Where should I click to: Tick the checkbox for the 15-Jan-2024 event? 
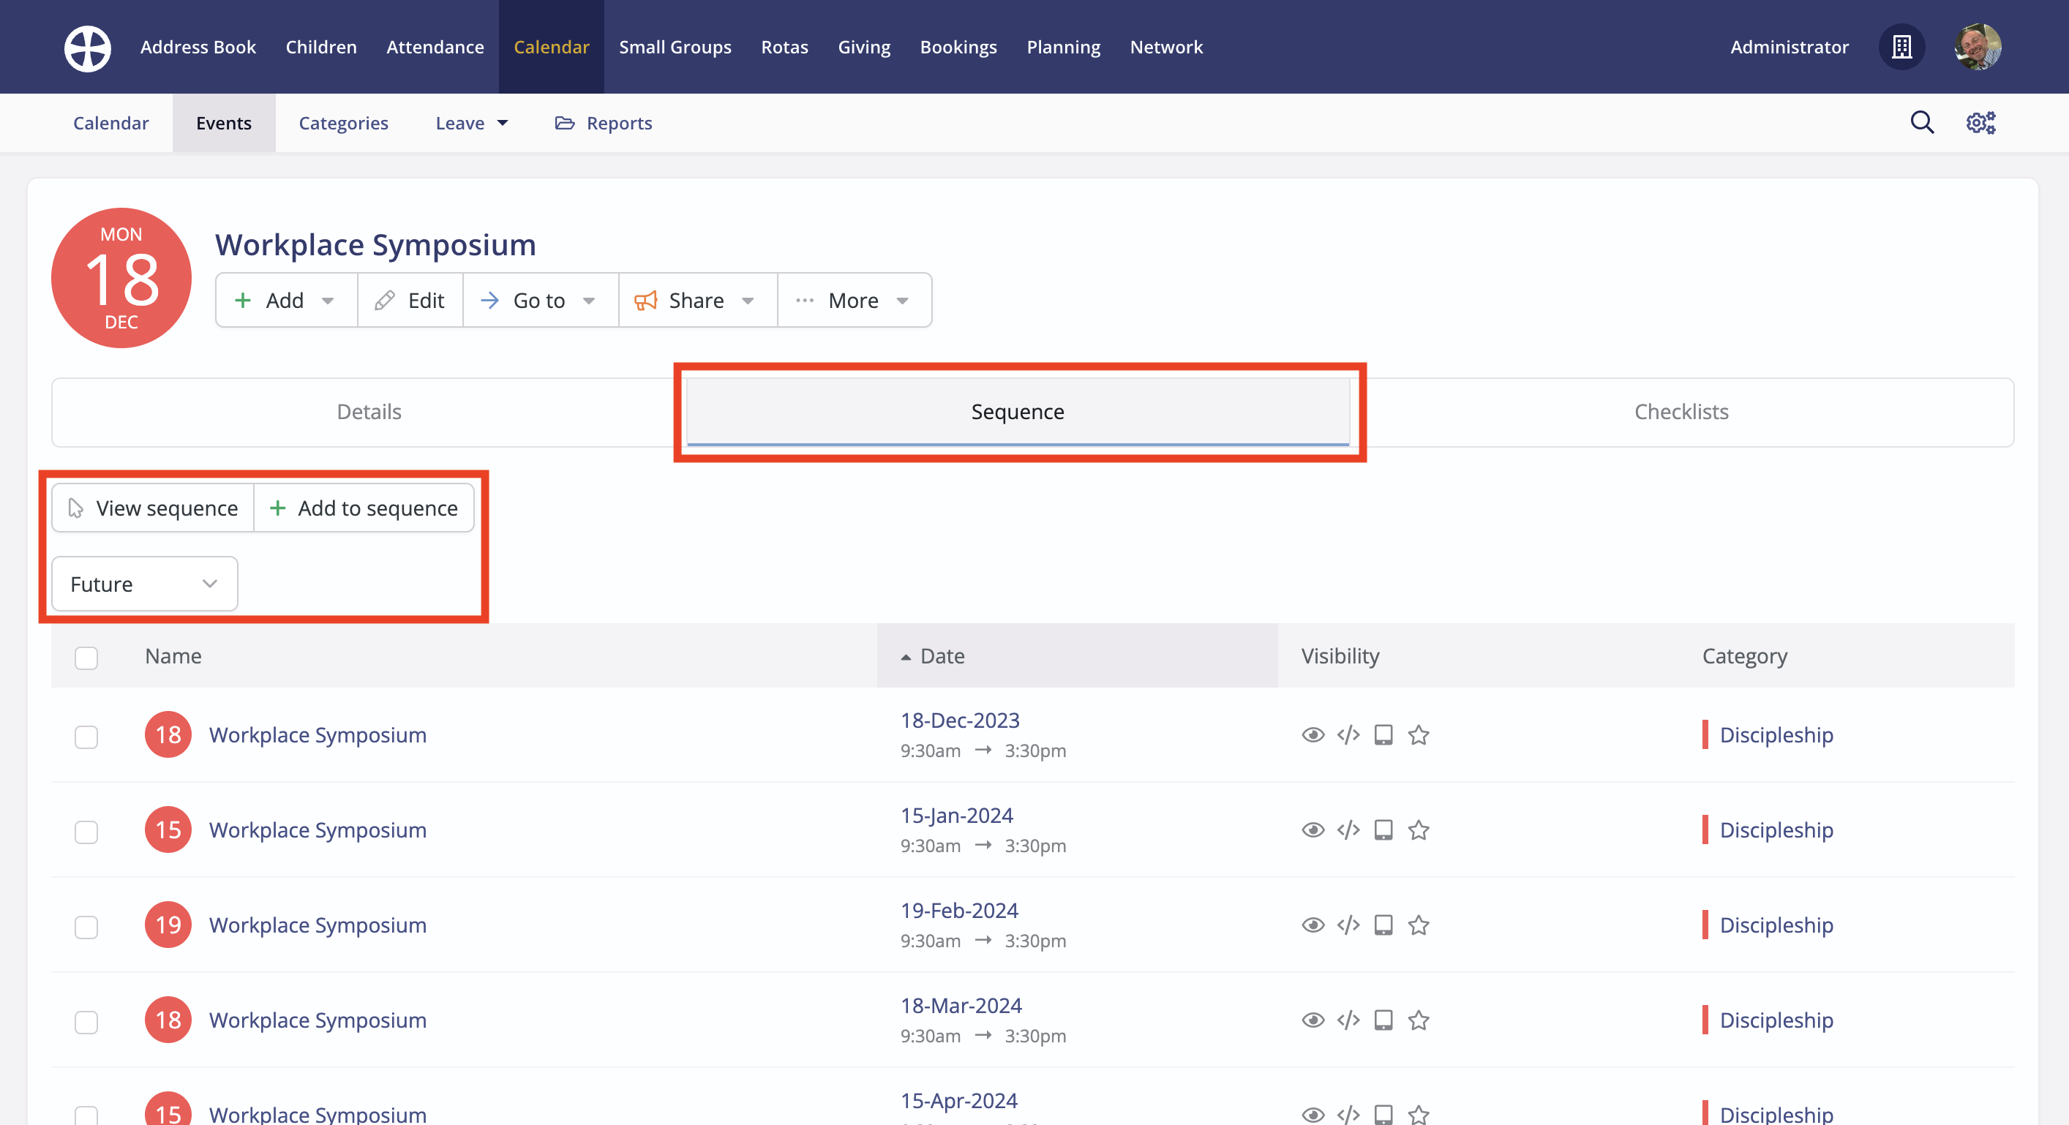coord(86,831)
